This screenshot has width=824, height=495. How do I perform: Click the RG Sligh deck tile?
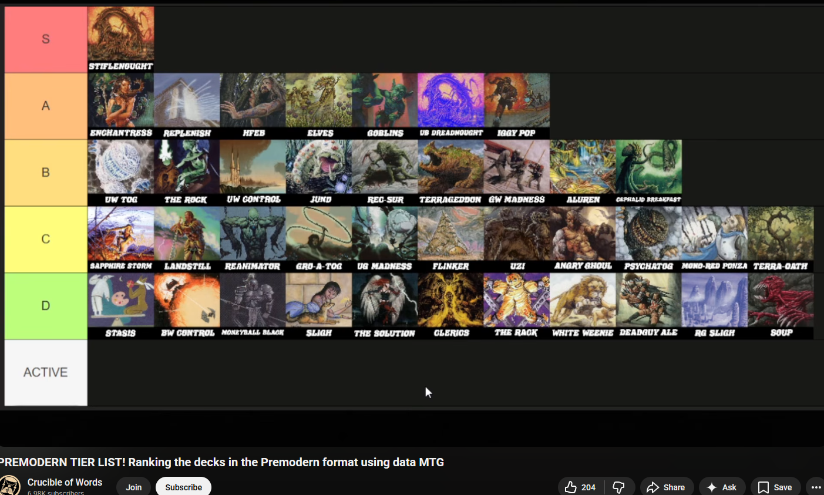[715, 306]
